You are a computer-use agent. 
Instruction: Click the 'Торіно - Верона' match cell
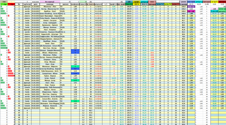click(x=50, y=76)
